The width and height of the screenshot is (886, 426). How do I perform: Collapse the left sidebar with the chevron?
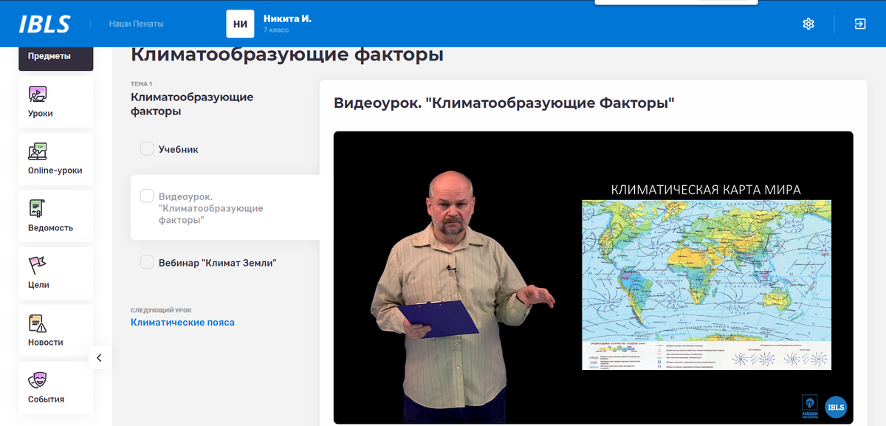coord(100,357)
